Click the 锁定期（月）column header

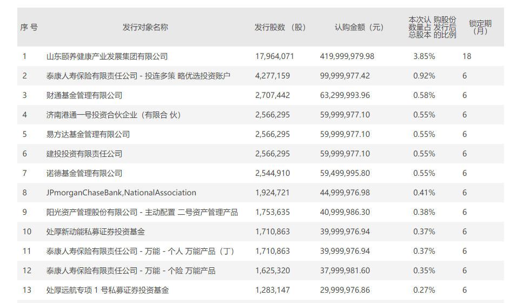[480, 28]
